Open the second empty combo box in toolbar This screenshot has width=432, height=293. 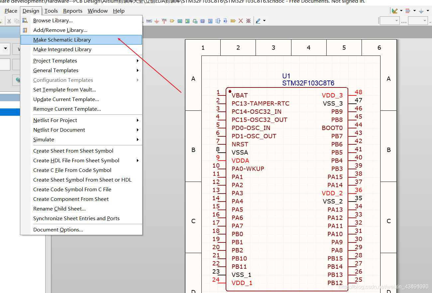point(418,21)
